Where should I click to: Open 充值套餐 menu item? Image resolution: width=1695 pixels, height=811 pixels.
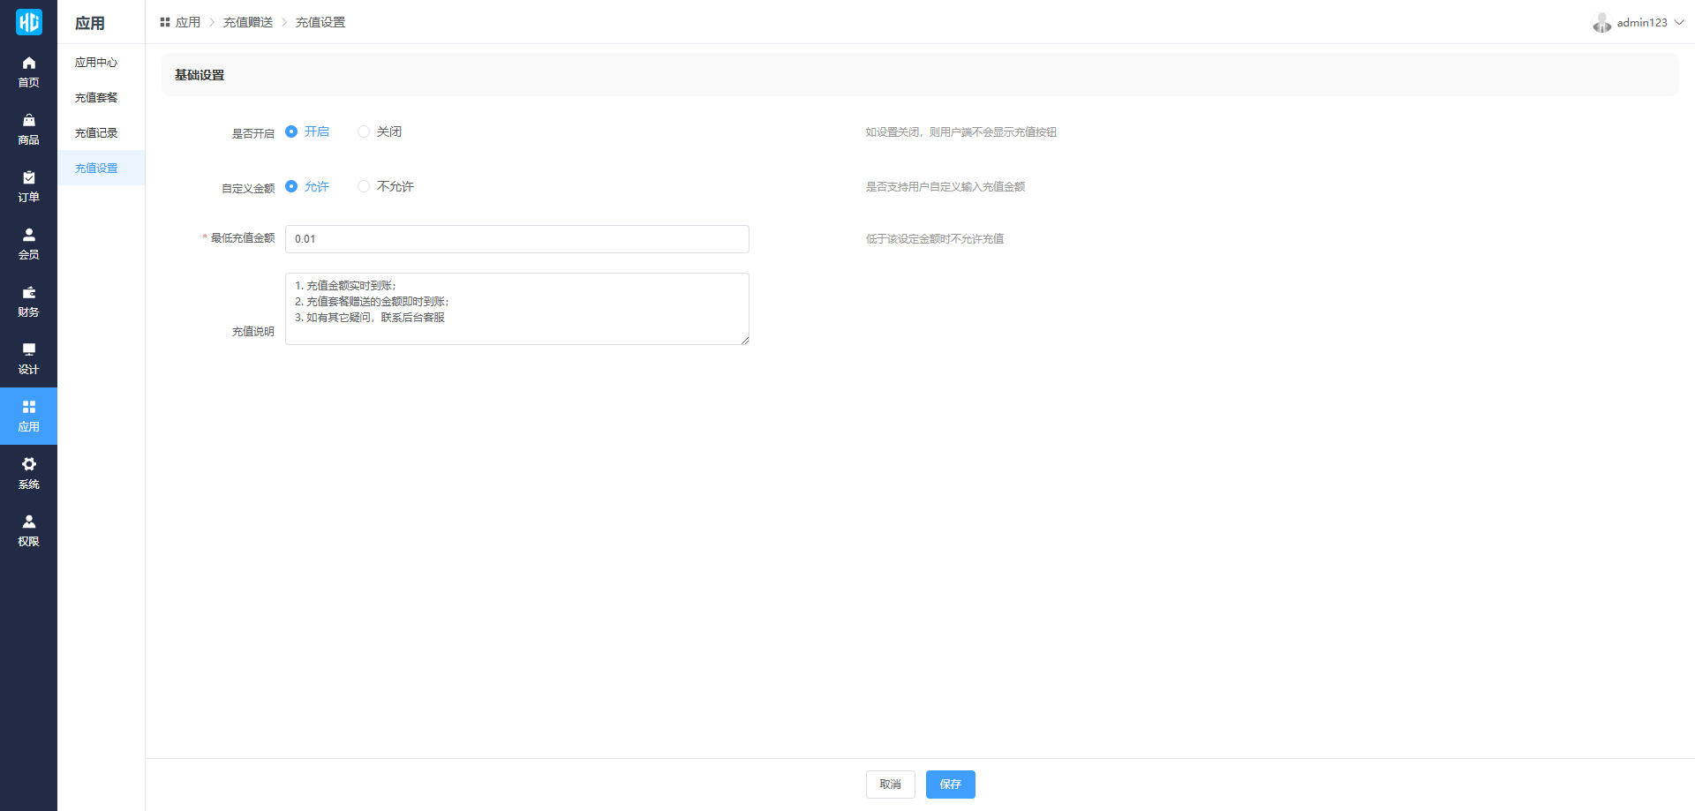click(x=96, y=98)
